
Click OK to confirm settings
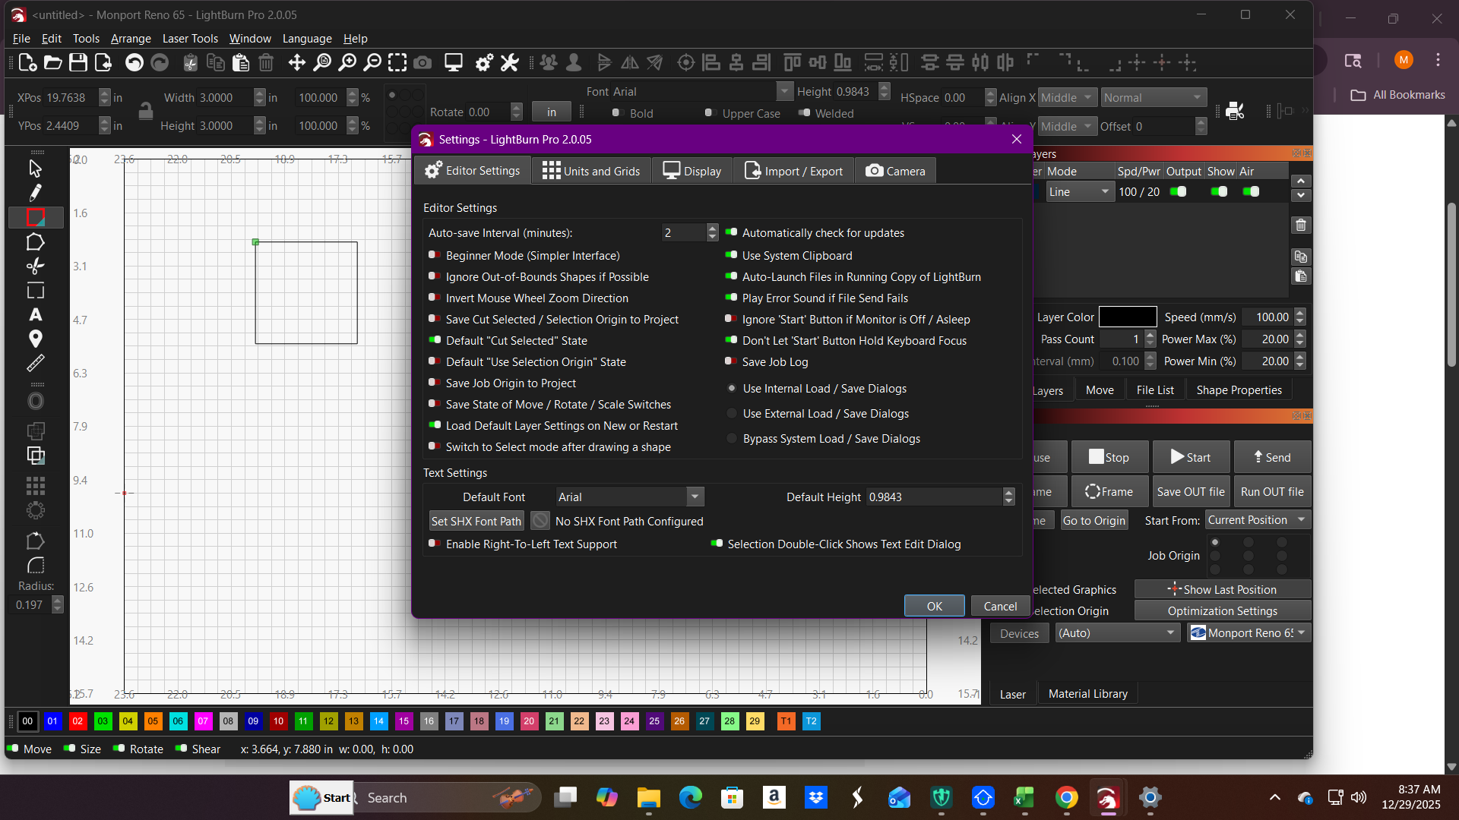pos(934,606)
